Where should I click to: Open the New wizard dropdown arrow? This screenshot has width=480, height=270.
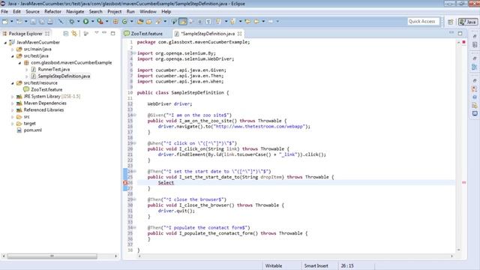pos(12,22)
